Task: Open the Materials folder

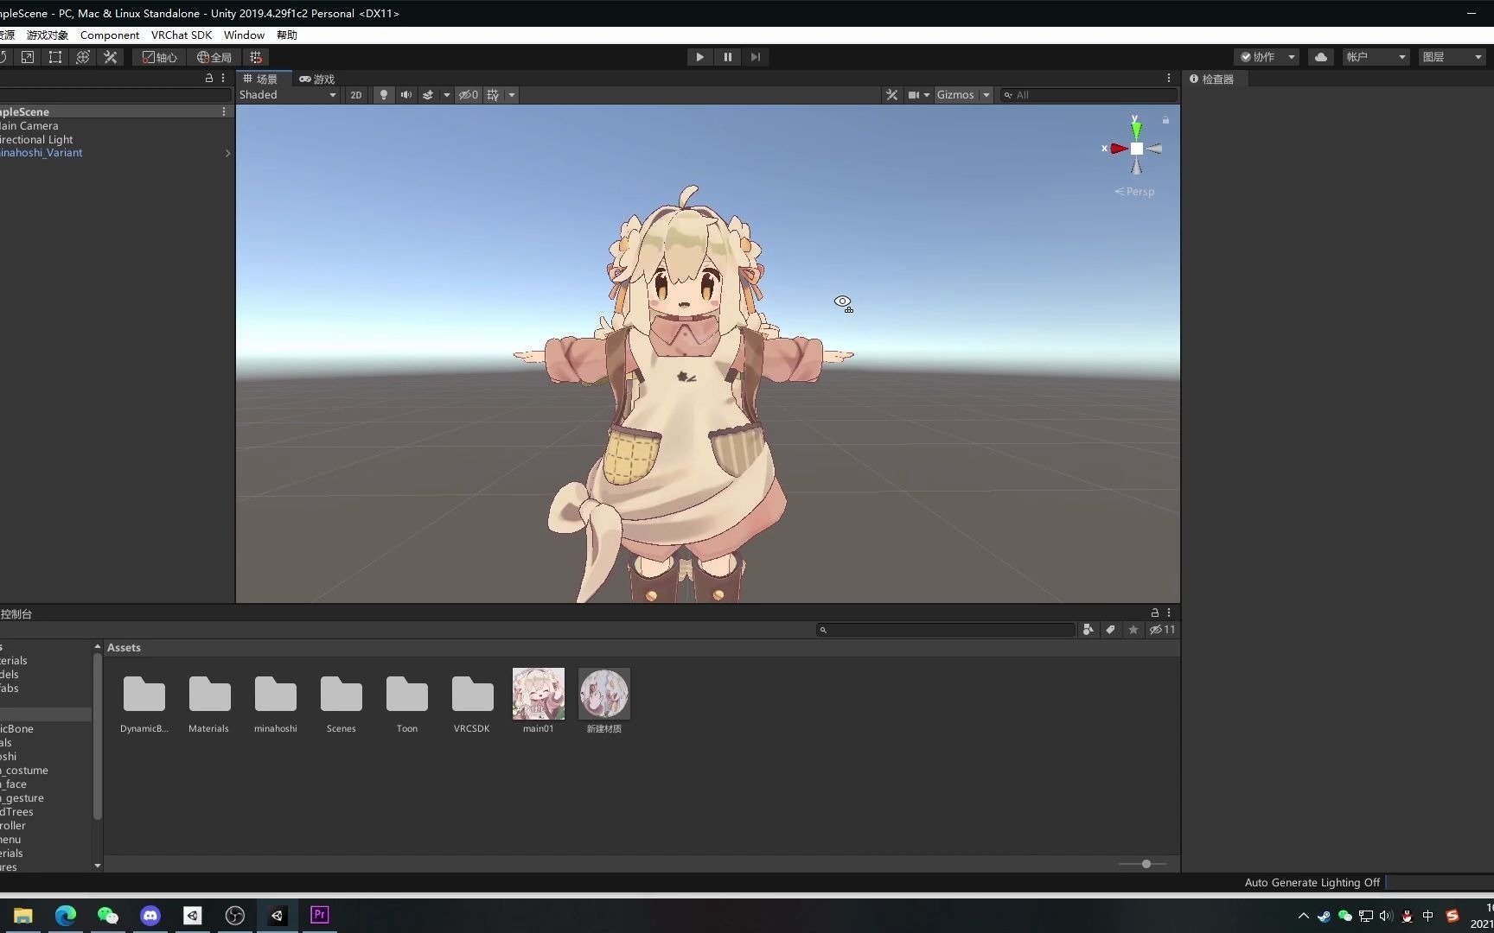Action: pos(209,701)
